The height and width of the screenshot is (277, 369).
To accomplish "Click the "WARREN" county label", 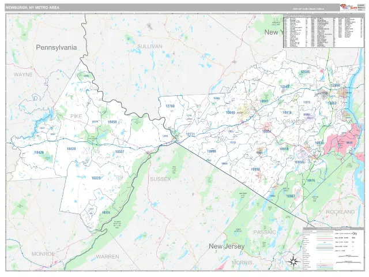I will point(108,256).
